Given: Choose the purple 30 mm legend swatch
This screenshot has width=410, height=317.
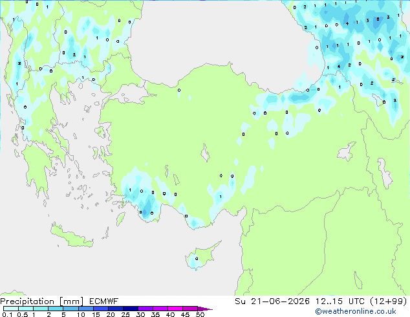Looking at the screenshot, I should click(146, 309).
